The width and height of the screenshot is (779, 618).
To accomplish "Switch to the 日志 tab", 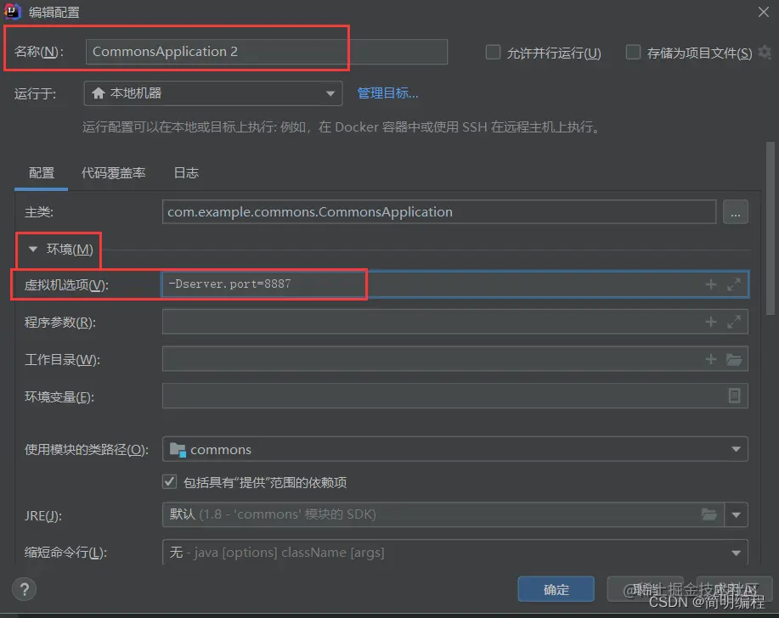I will (x=185, y=172).
